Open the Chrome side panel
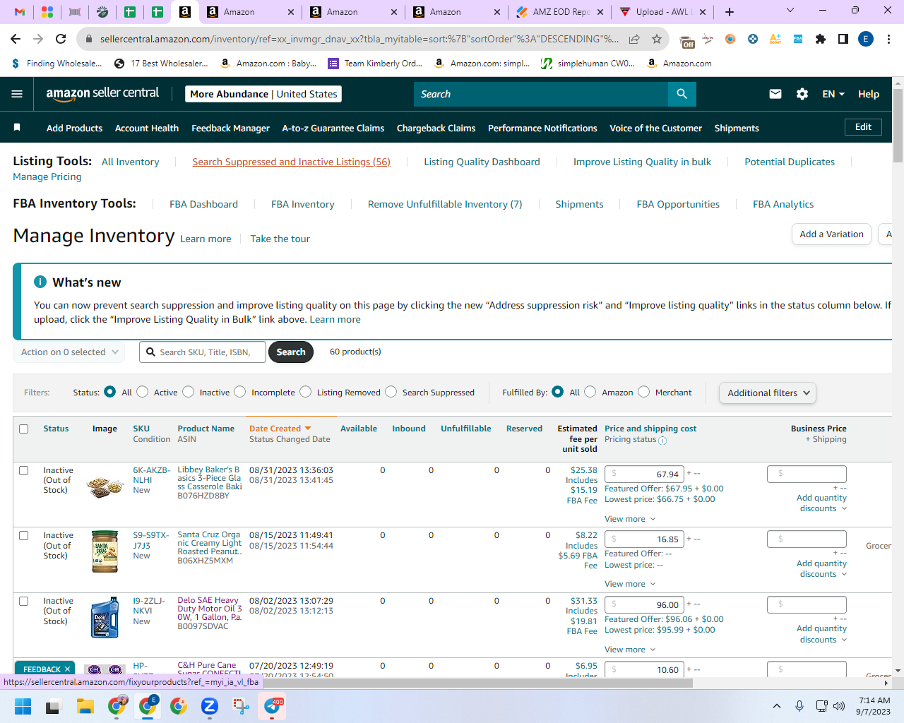This screenshot has height=723, width=904. click(843, 39)
